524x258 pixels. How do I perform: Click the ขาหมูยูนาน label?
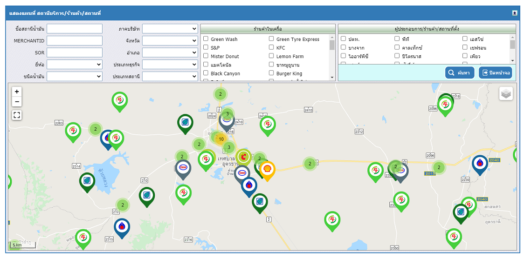(288, 65)
